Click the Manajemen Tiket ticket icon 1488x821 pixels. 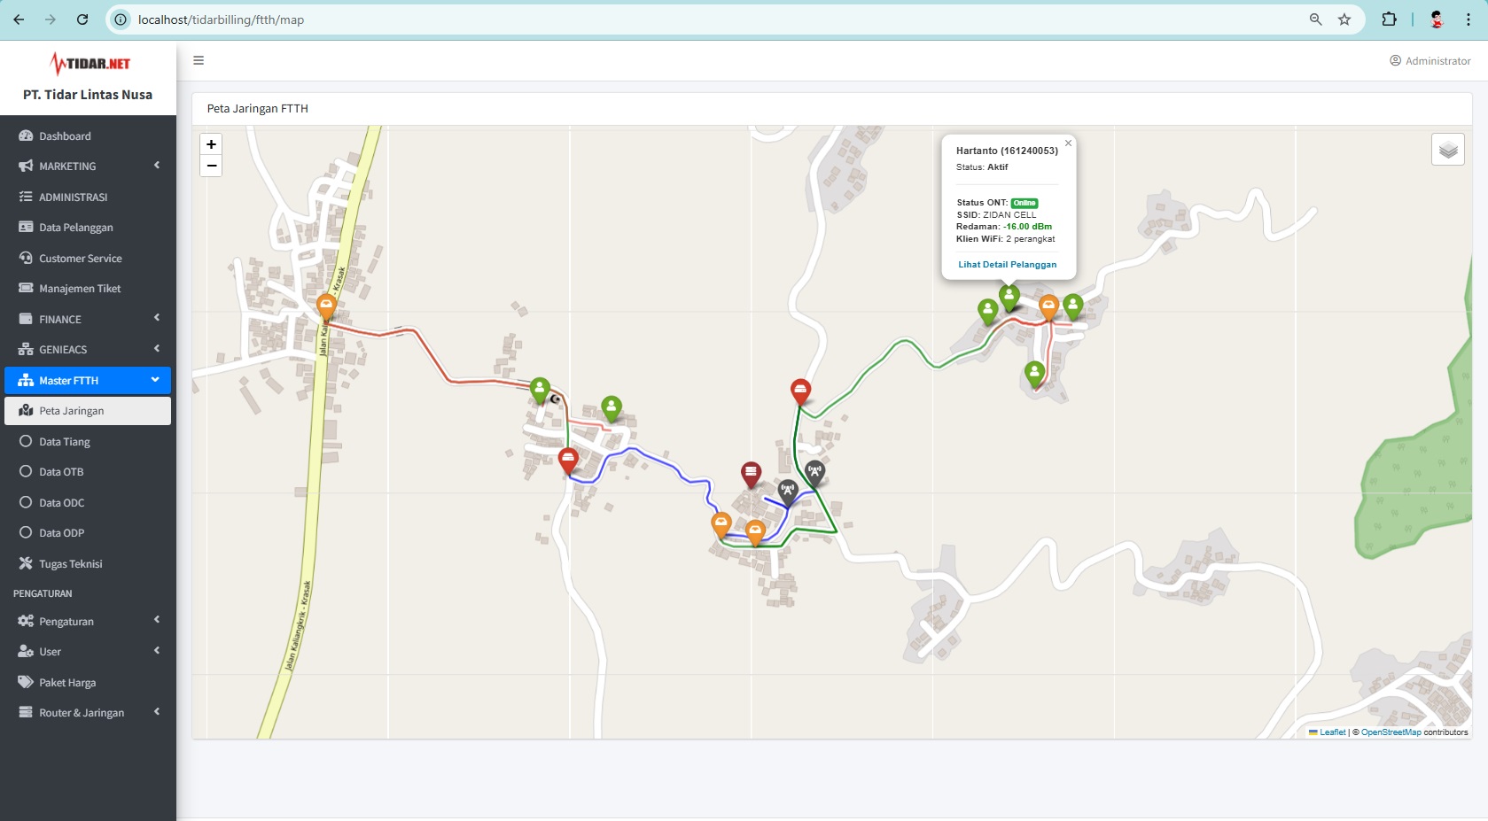coord(26,288)
